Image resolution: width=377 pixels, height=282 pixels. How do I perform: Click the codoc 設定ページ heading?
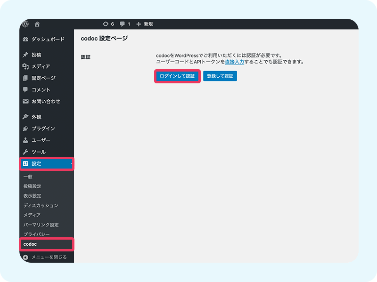104,39
